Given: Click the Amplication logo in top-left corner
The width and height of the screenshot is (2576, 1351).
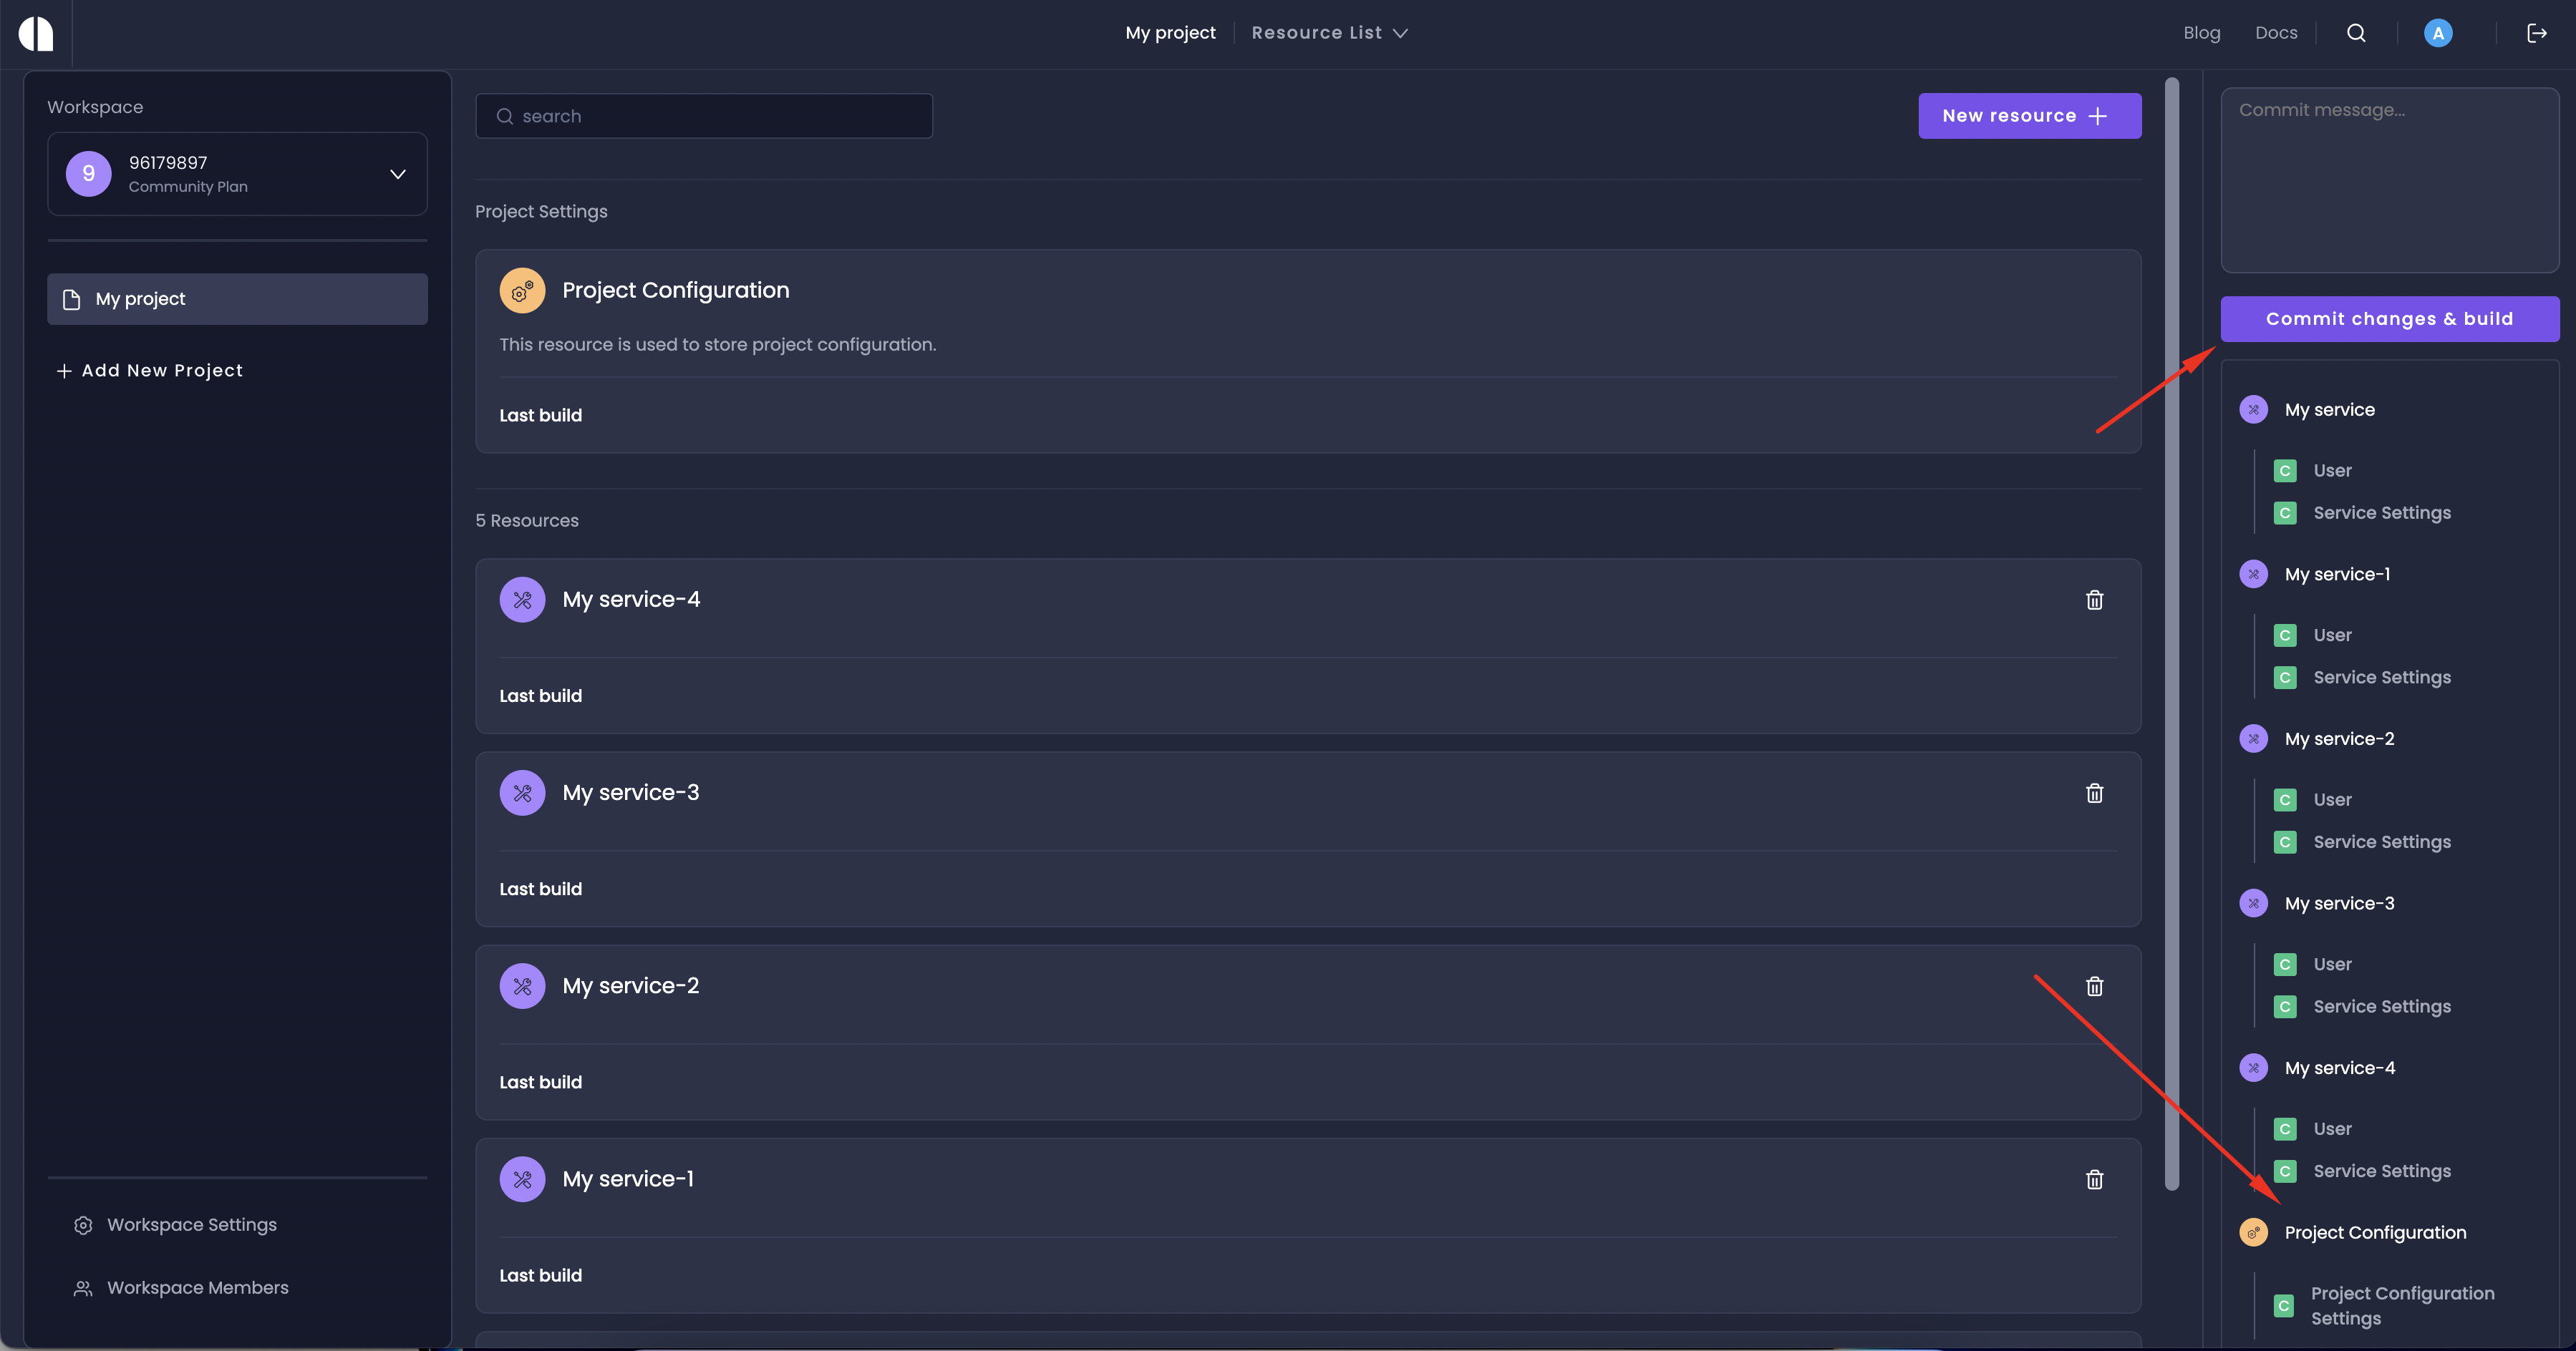Looking at the screenshot, I should (x=36, y=33).
